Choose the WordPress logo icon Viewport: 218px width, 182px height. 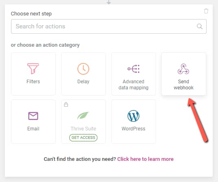(134, 116)
